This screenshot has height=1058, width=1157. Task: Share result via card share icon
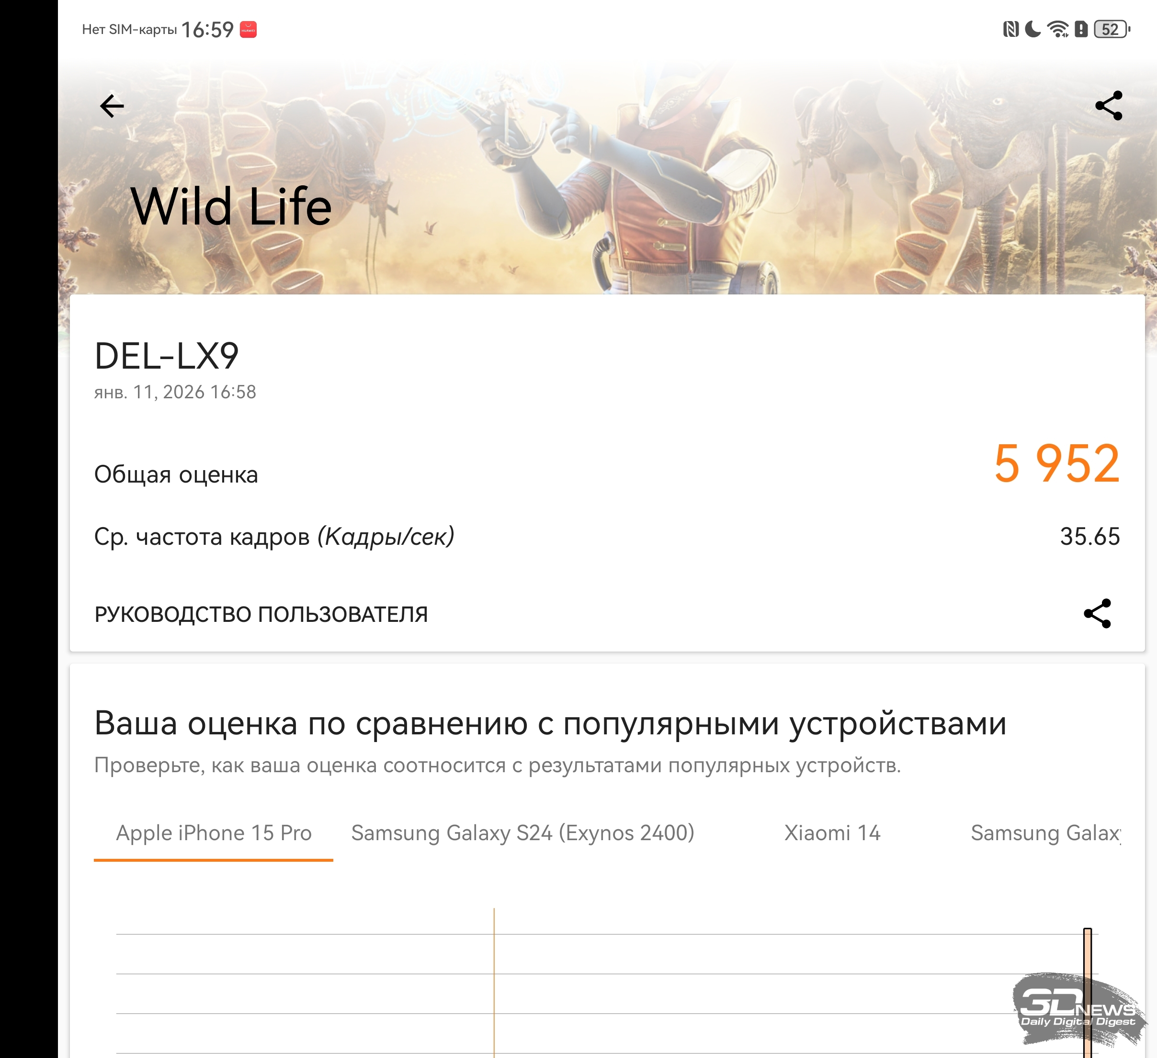pos(1097,614)
